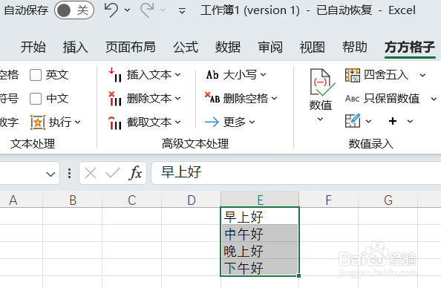Select the cell containing 下午好

pos(260,267)
